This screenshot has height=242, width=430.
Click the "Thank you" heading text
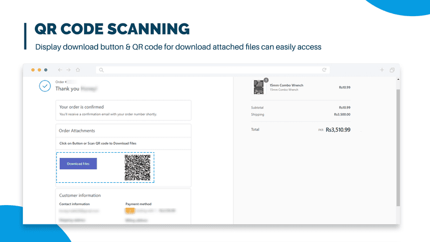pyautogui.click(x=67, y=89)
